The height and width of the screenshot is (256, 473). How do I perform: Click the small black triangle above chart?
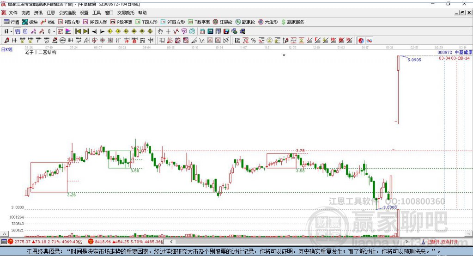[284, 55]
